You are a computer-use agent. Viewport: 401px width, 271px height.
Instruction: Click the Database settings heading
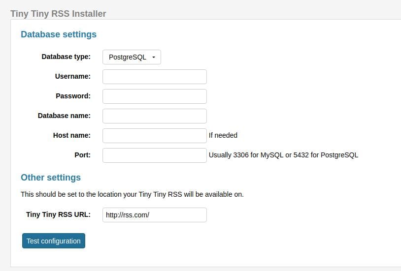click(x=59, y=34)
